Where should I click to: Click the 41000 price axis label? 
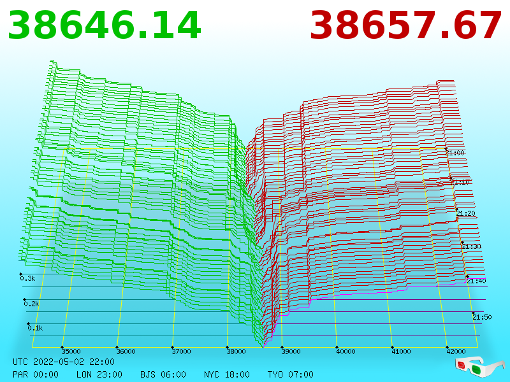pos(401,351)
